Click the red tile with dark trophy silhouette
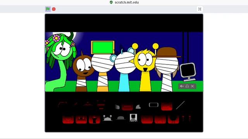Image resolution: width=248 pixels, height=139 pixels. pos(95,119)
